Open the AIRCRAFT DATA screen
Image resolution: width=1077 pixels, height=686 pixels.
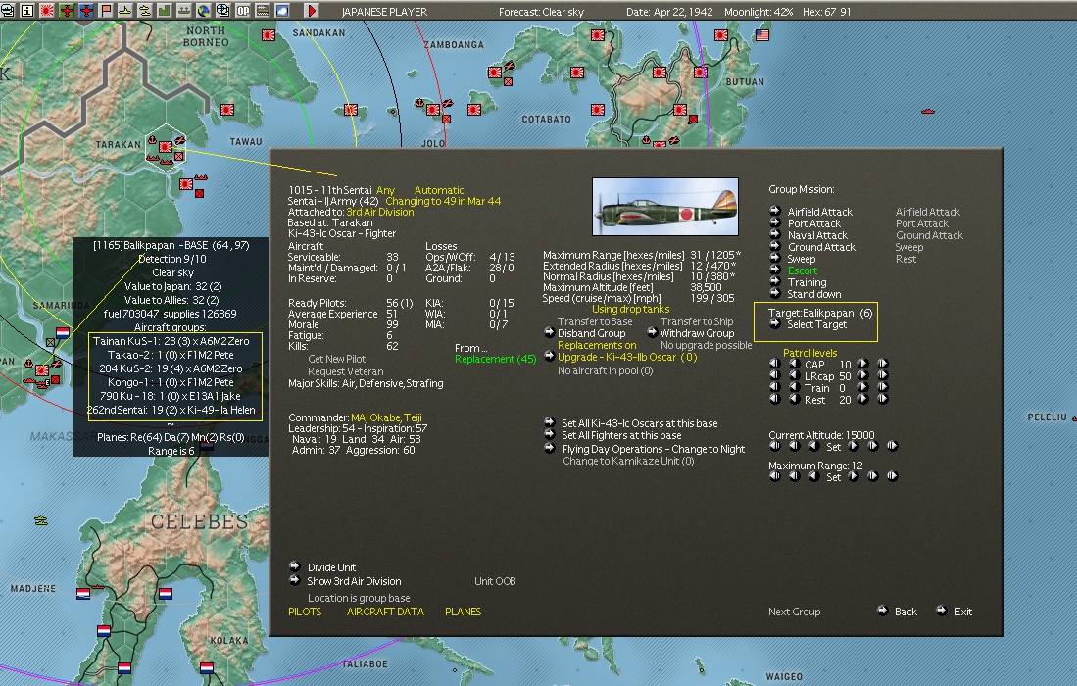pos(385,612)
